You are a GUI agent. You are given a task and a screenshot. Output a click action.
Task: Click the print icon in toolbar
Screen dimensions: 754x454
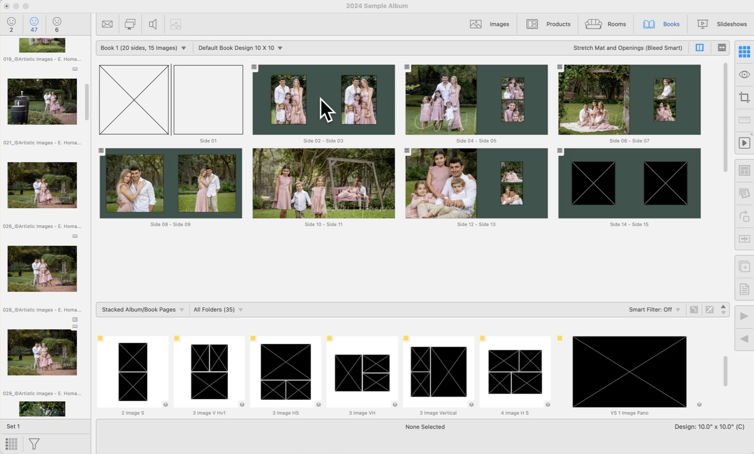click(130, 24)
